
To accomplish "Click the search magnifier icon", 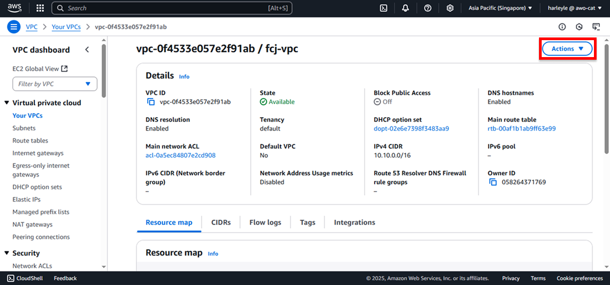I will pos(60,8).
